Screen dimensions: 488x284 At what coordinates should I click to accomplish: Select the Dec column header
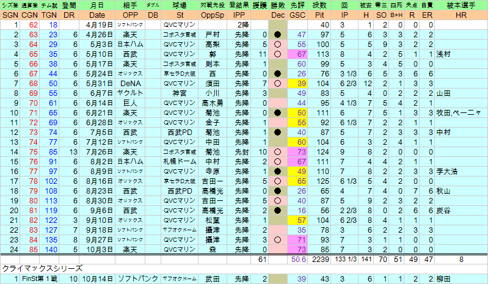[278, 15]
